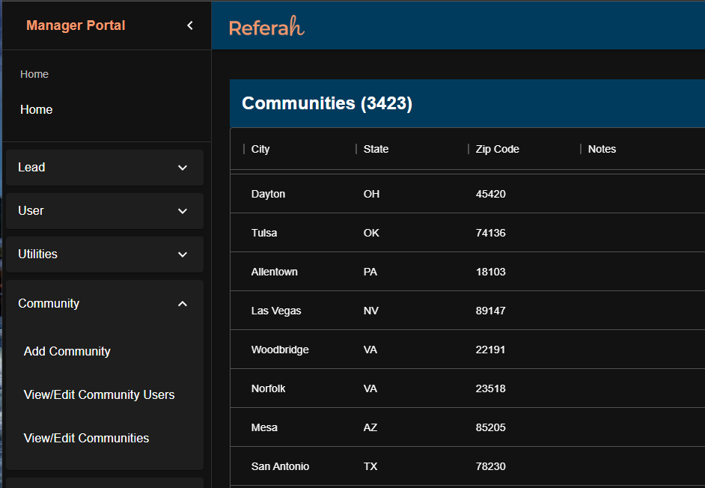Sort by Notes column header
Viewport: 705px width, 488px height.
coord(602,149)
